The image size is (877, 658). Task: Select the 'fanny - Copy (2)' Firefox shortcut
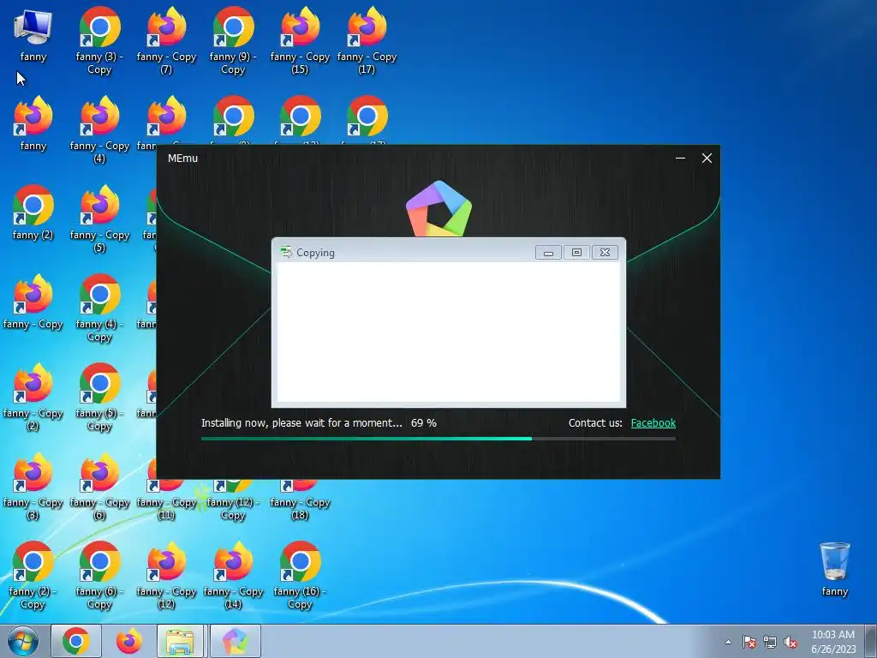[x=33, y=398]
